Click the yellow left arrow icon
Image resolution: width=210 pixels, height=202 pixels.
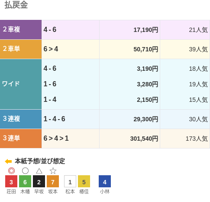pyautogui.click(x=8, y=161)
